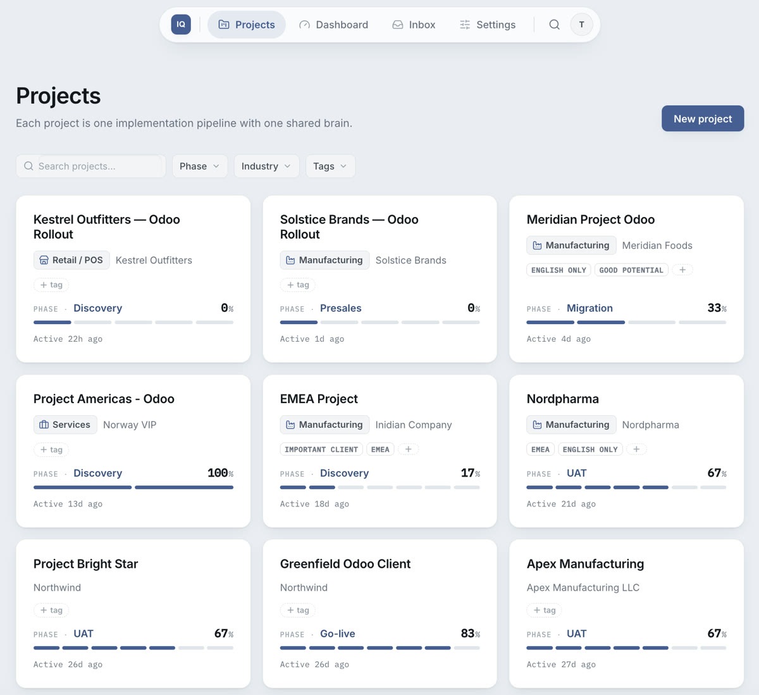Go to the Projects tab

[x=247, y=25]
